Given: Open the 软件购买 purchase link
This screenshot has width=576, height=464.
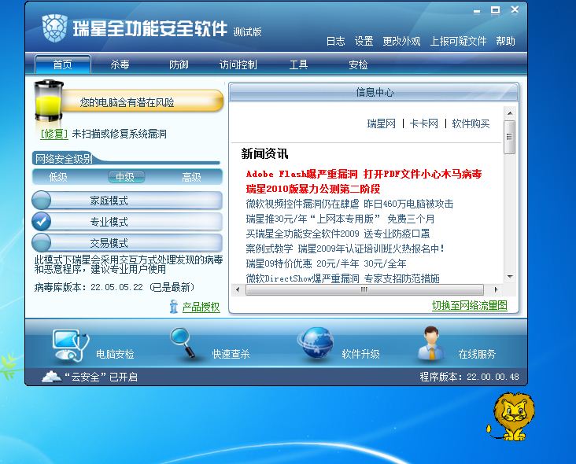Looking at the screenshot, I should (x=471, y=123).
